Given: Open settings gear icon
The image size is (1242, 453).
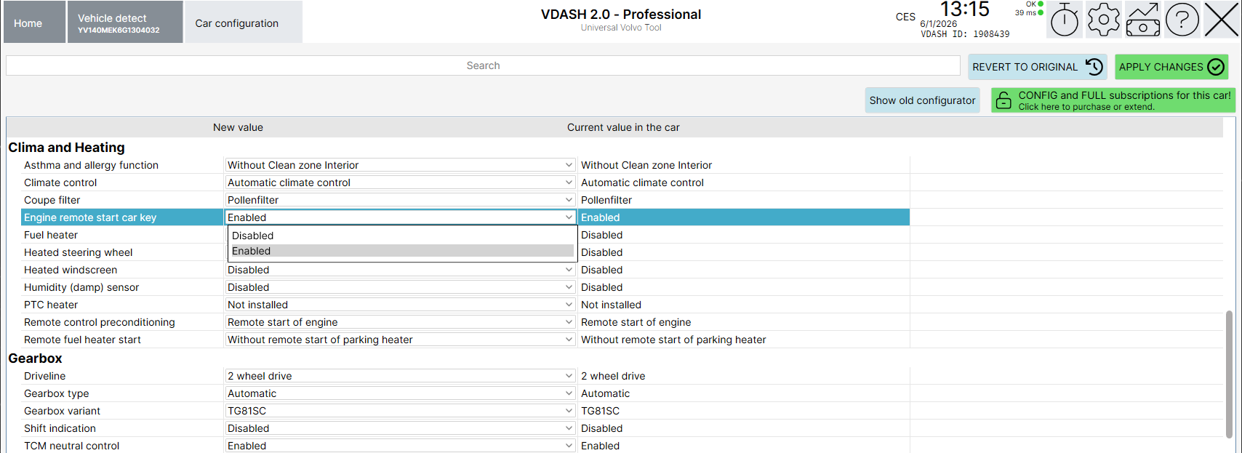Looking at the screenshot, I should (x=1104, y=20).
